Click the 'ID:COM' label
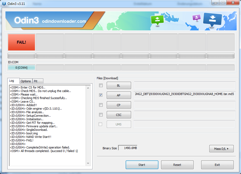Image resolution: width=241 pixels, height=174 pixels. pyautogui.click(x=13, y=62)
